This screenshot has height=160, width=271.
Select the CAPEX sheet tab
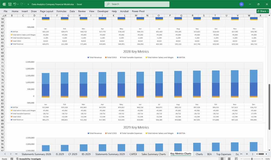133,154
